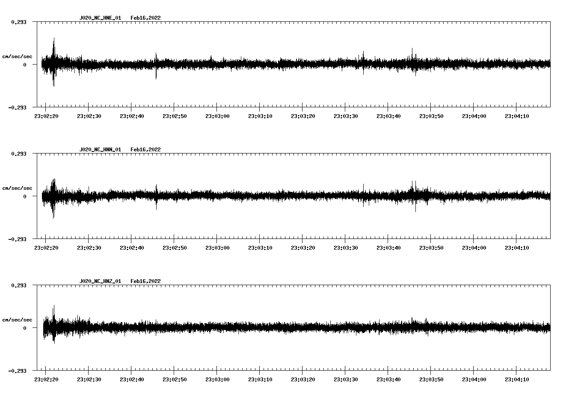
Task: Click the zero axis label on HNZ plot
Action: tap(24, 328)
